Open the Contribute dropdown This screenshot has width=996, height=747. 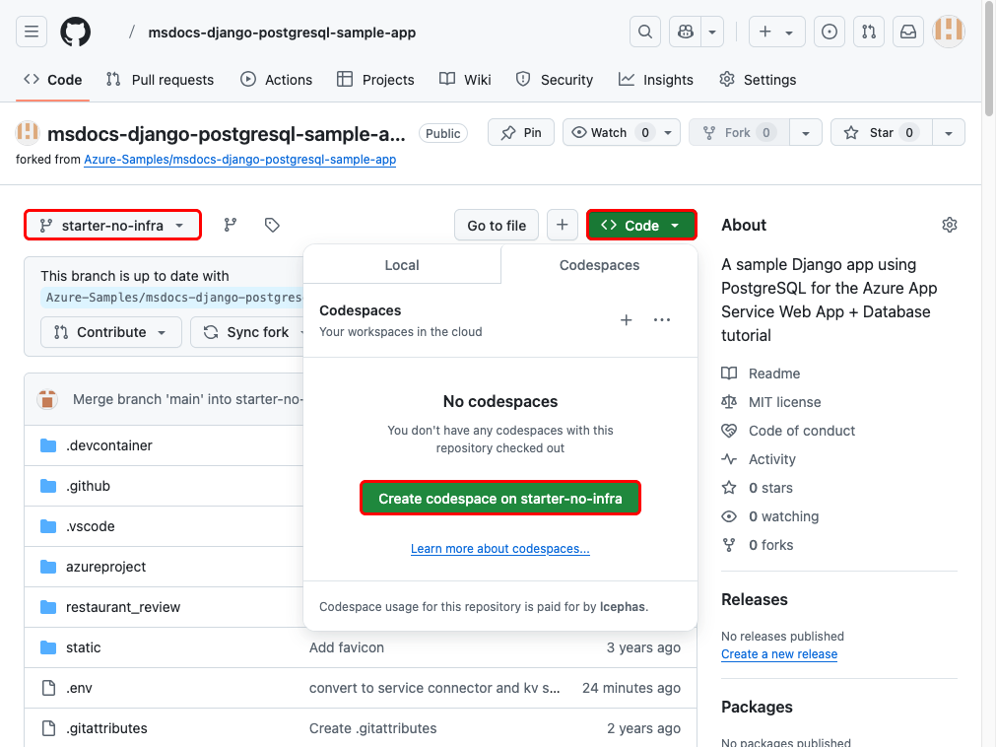click(x=110, y=332)
